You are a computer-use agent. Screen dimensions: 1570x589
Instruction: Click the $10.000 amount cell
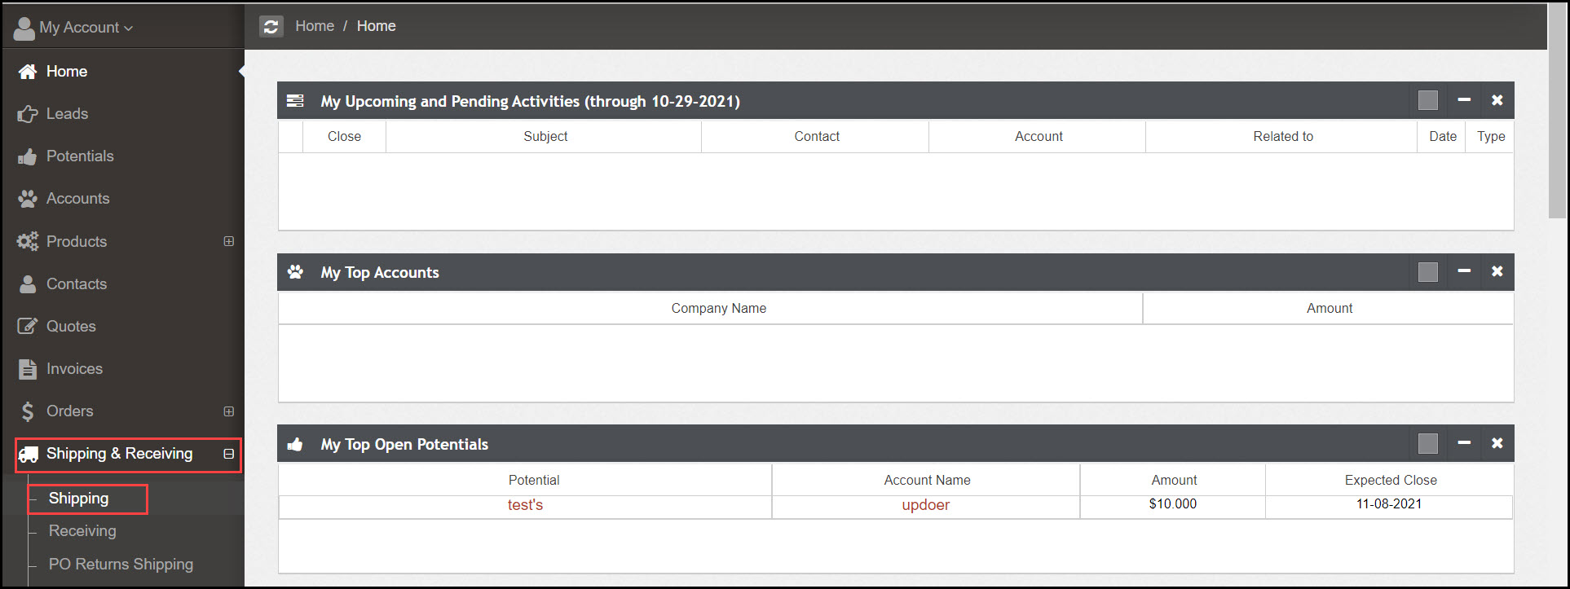click(x=1173, y=504)
